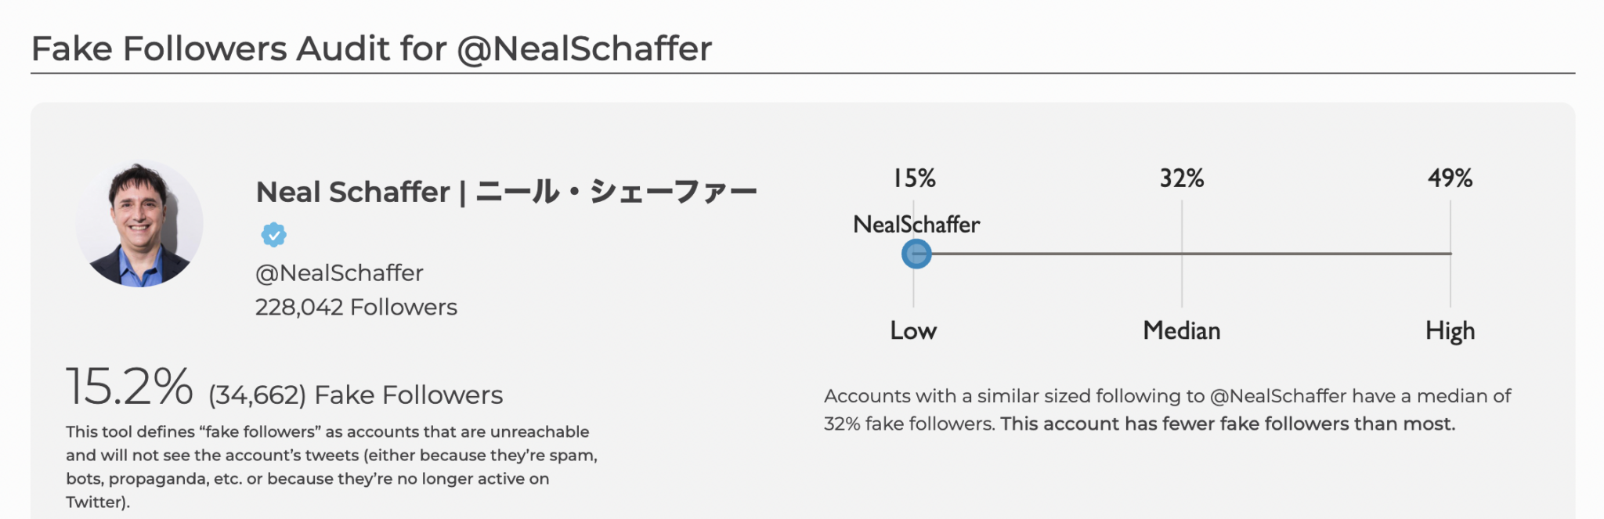Image resolution: width=1604 pixels, height=519 pixels.
Task: Click the Median label on the scale
Action: (x=1182, y=330)
